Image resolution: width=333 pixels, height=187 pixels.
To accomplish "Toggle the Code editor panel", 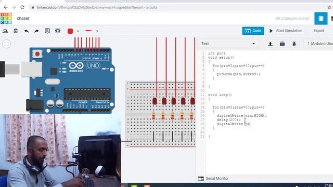I will point(253,31).
